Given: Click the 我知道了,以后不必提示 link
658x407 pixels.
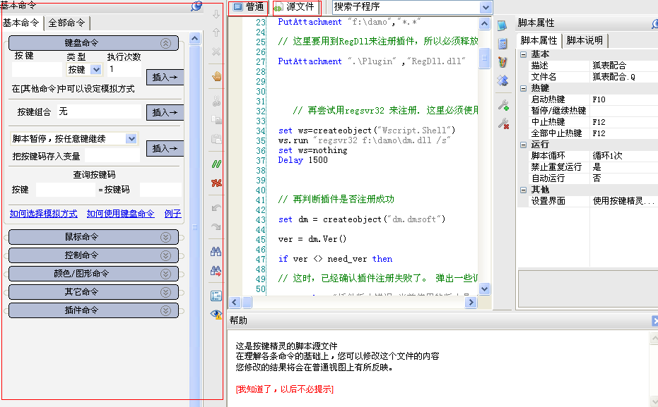Looking at the screenshot, I should click(284, 389).
